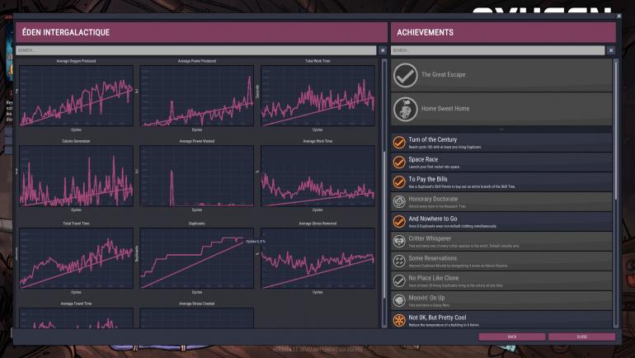Focus the search box under Achievements
Viewport: 635px width, 358px height.
498,50
